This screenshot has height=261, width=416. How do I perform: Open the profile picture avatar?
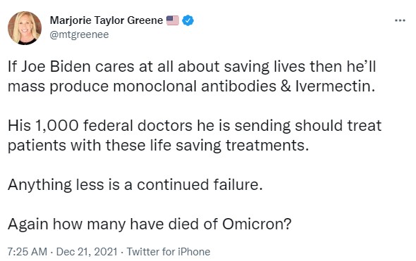tap(25, 28)
